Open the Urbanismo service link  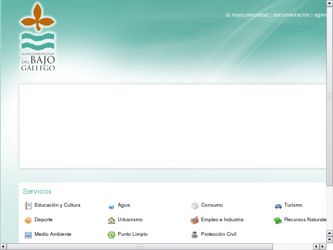pos(130,220)
